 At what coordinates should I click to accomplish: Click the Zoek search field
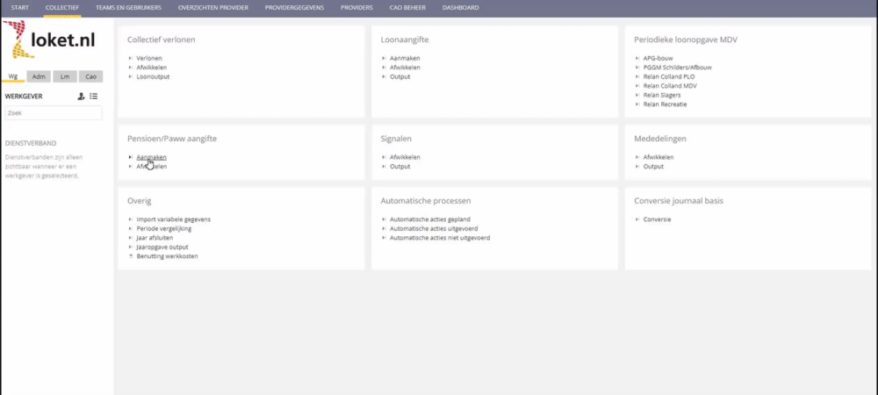click(x=53, y=113)
